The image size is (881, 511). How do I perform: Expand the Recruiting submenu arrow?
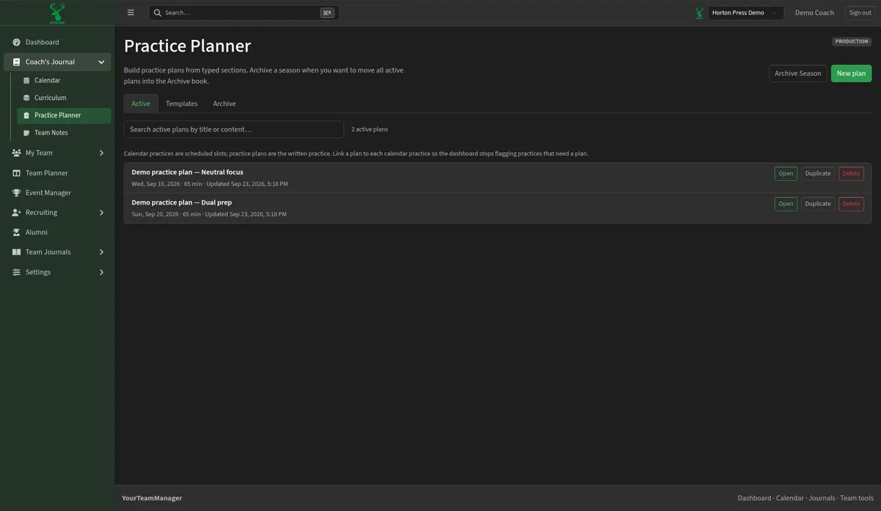pyautogui.click(x=101, y=213)
